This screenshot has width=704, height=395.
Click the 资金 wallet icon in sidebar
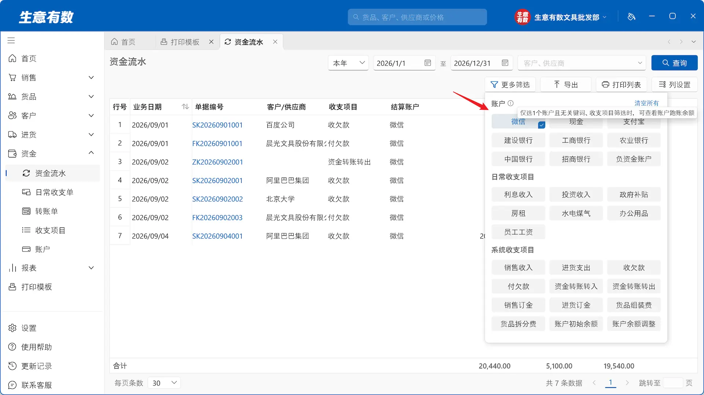click(x=12, y=153)
